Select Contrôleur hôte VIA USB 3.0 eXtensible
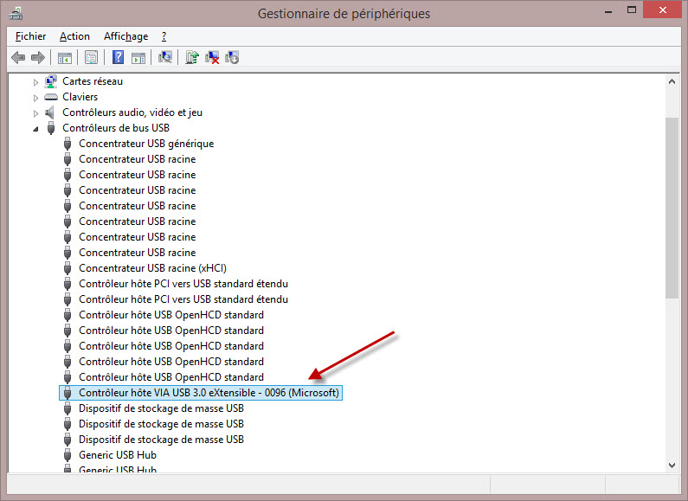688x501 pixels. (x=209, y=393)
